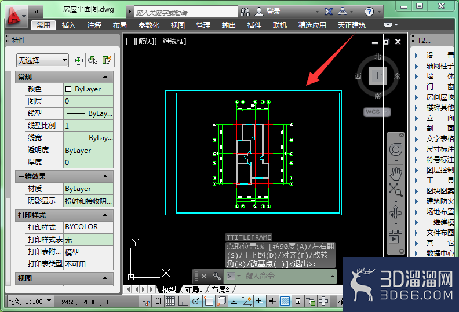The width and height of the screenshot is (459, 312).
Task: Open the command line customize wrench
Action: click(217, 276)
